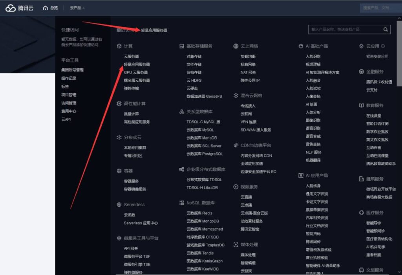
Task: Click the 计算 category icon
Action: point(119,46)
